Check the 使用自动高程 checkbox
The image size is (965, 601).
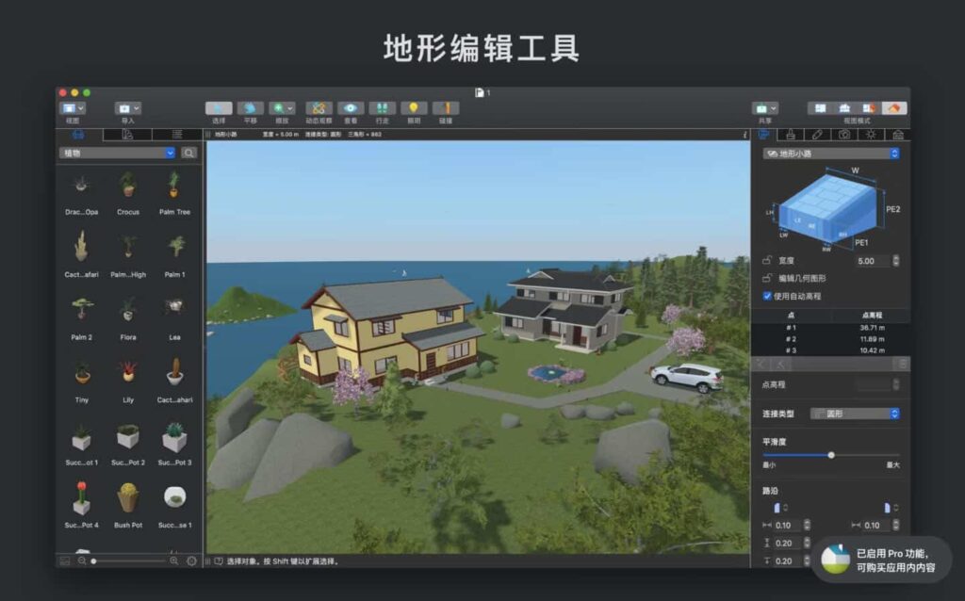pos(769,293)
